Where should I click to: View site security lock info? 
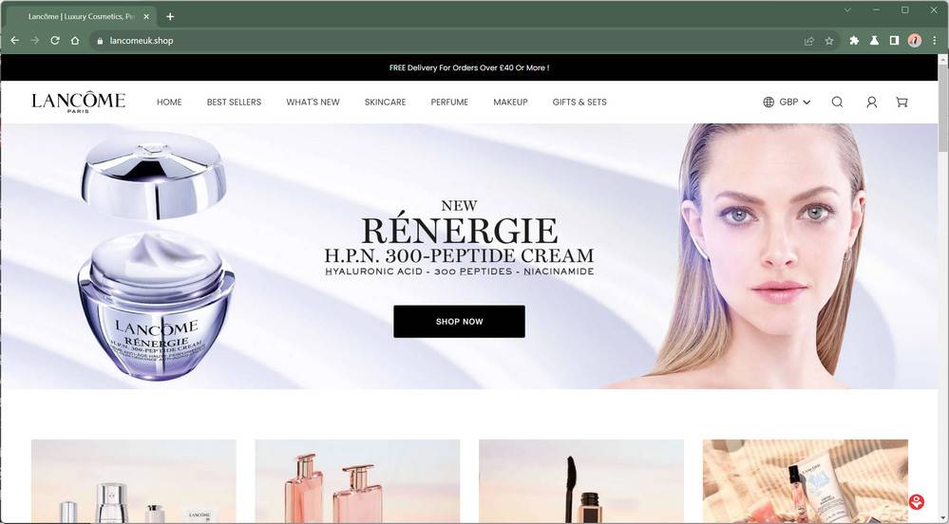pyautogui.click(x=100, y=41)
